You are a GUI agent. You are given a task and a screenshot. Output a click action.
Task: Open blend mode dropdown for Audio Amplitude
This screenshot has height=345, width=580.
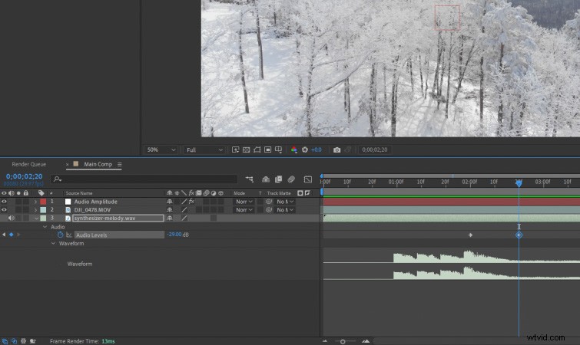coord(244,202)
